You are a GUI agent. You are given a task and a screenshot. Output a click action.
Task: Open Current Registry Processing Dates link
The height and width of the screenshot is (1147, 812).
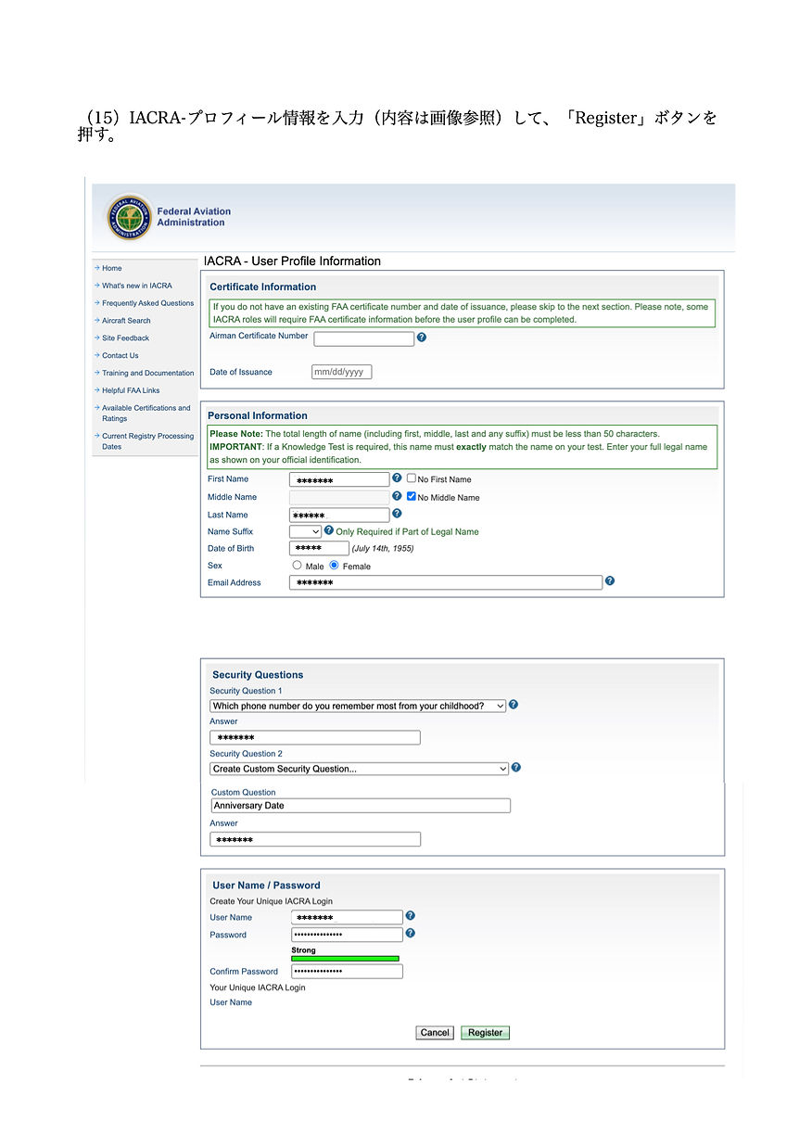point(147,441)
